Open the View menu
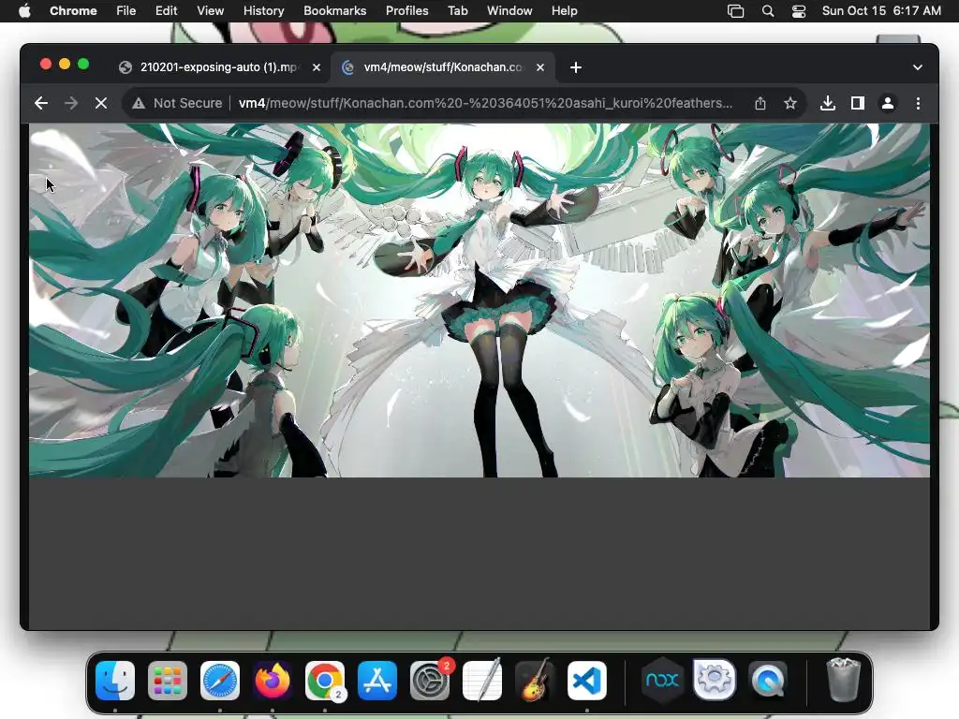 click(x=210, y=10)
